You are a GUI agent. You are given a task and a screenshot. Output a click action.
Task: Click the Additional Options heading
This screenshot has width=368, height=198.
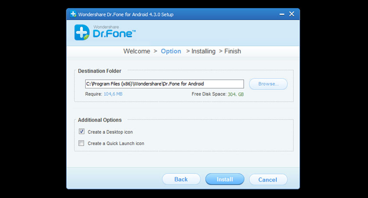(100, 120)
